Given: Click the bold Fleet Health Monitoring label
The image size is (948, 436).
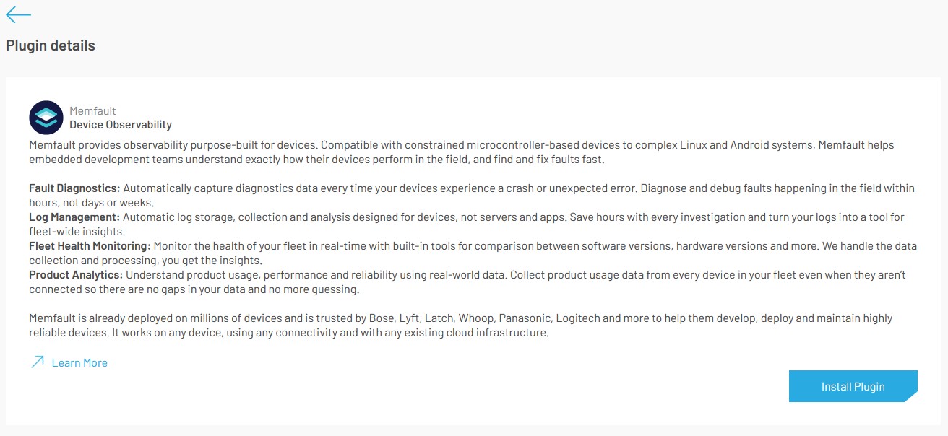Looking at the screenshot, I should [x=89, y=246].
